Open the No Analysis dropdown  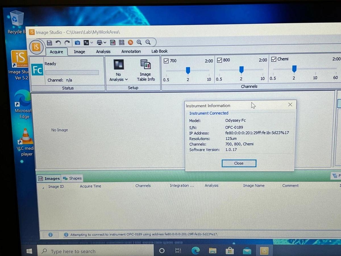(119, 71)
